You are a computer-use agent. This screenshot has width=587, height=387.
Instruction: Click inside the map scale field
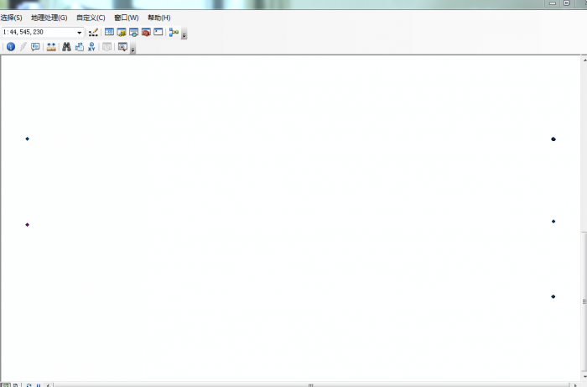click(x=38, y=33)
